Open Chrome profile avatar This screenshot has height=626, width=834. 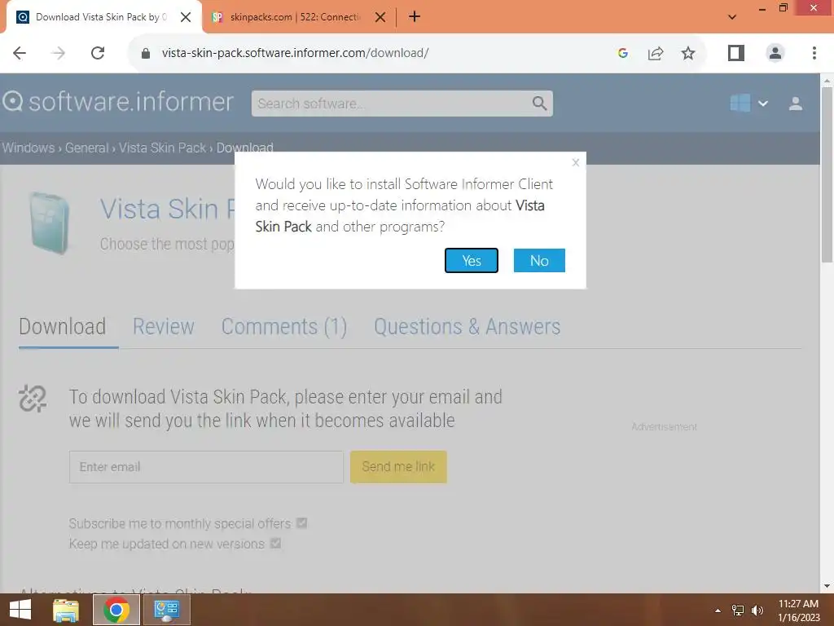pos(775,53)
